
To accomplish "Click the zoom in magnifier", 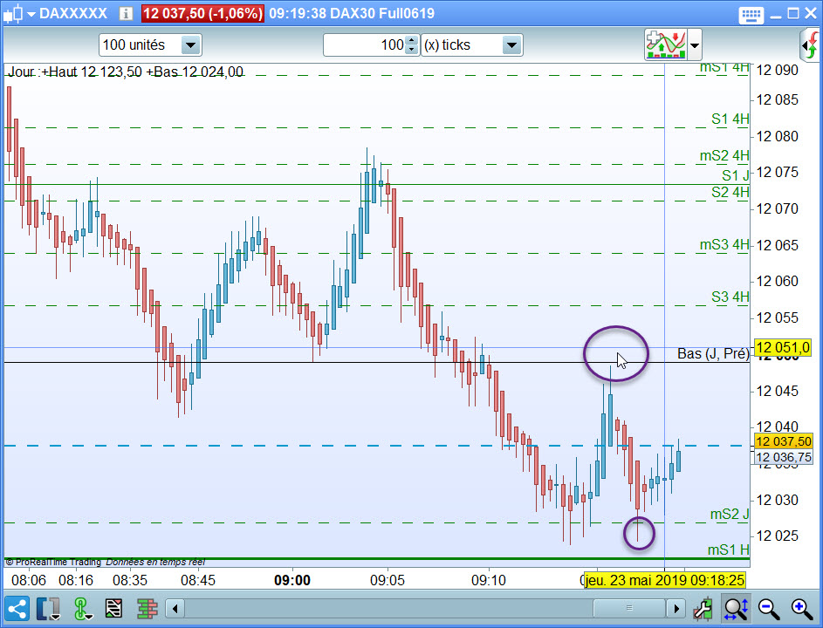I will point(801,609).
